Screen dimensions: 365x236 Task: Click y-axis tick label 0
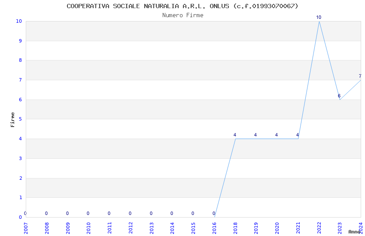[21, 217]
